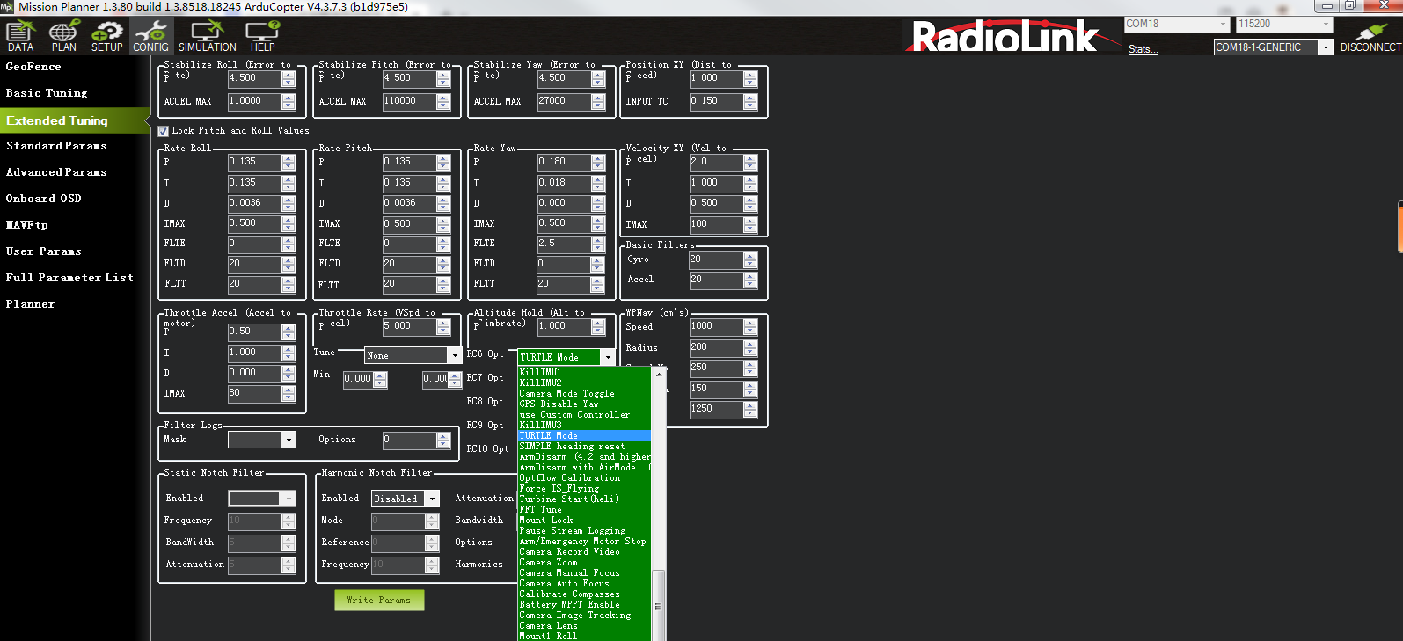The width and height of the screenshot is (1403, 641).
Task: Expand the Tune dropdown set to None
Action: point(454,355)
